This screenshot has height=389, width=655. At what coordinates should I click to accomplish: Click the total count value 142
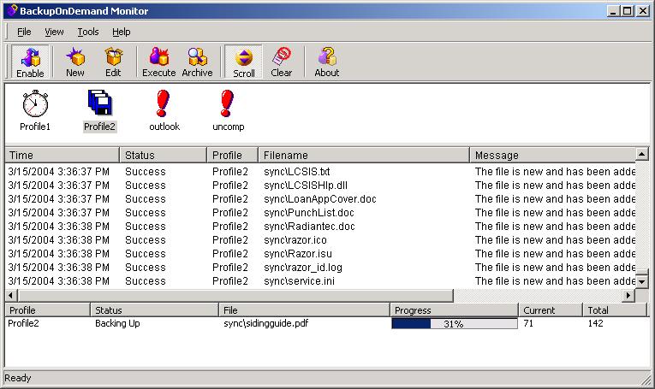(x=595, y=323)
